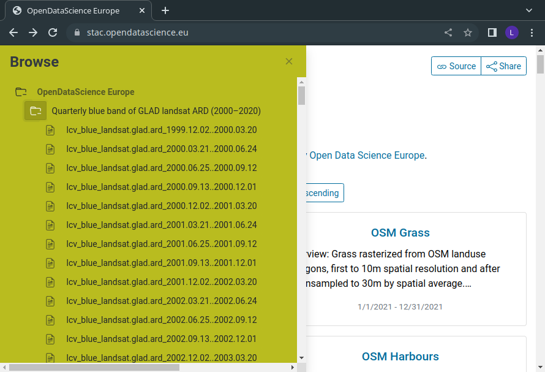This screenshot has width=545, height=372.
Task: Click file icon beside 2001.09.13..2001.12.01 item
Action: click(50, 263)
